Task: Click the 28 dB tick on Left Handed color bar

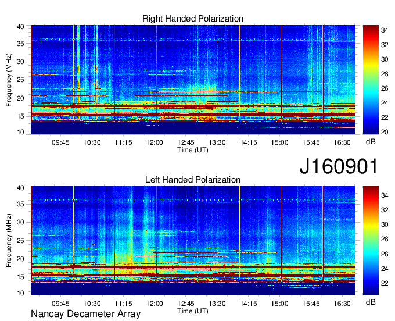Action: pyautogui.click(x=385, y=240)
